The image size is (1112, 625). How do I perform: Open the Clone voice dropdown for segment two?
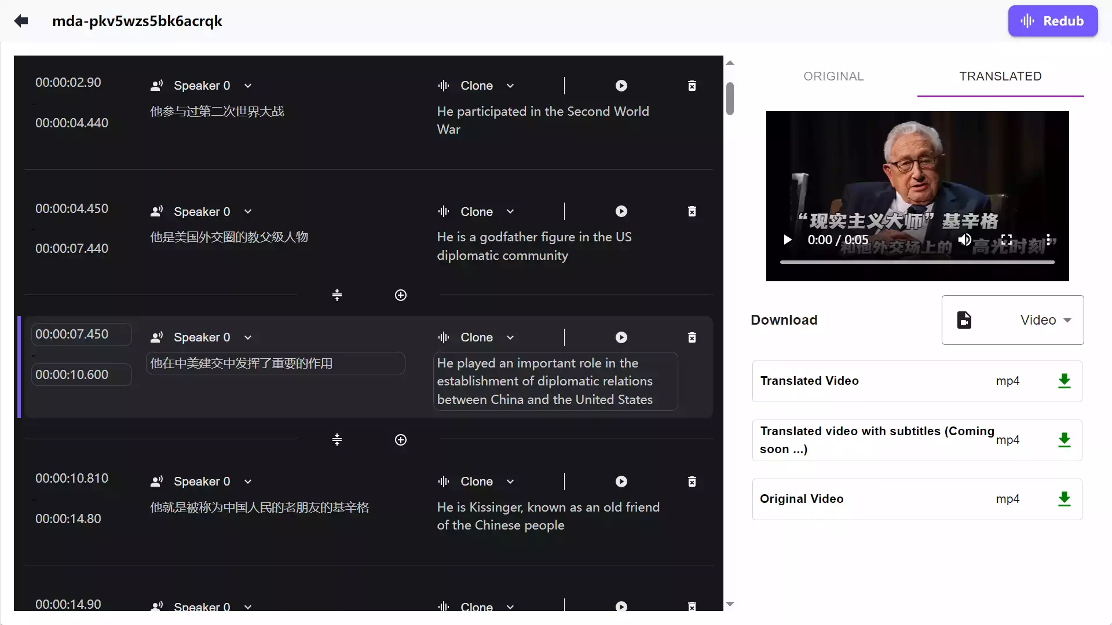[510, 211]
